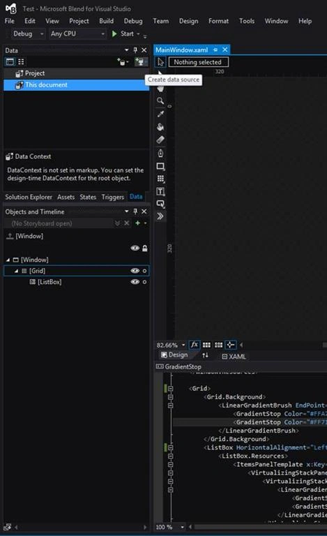Select the TextBlock text tool
Viewport: 327px width, 536px height.
pyautogui.click(x=160, y=191)
